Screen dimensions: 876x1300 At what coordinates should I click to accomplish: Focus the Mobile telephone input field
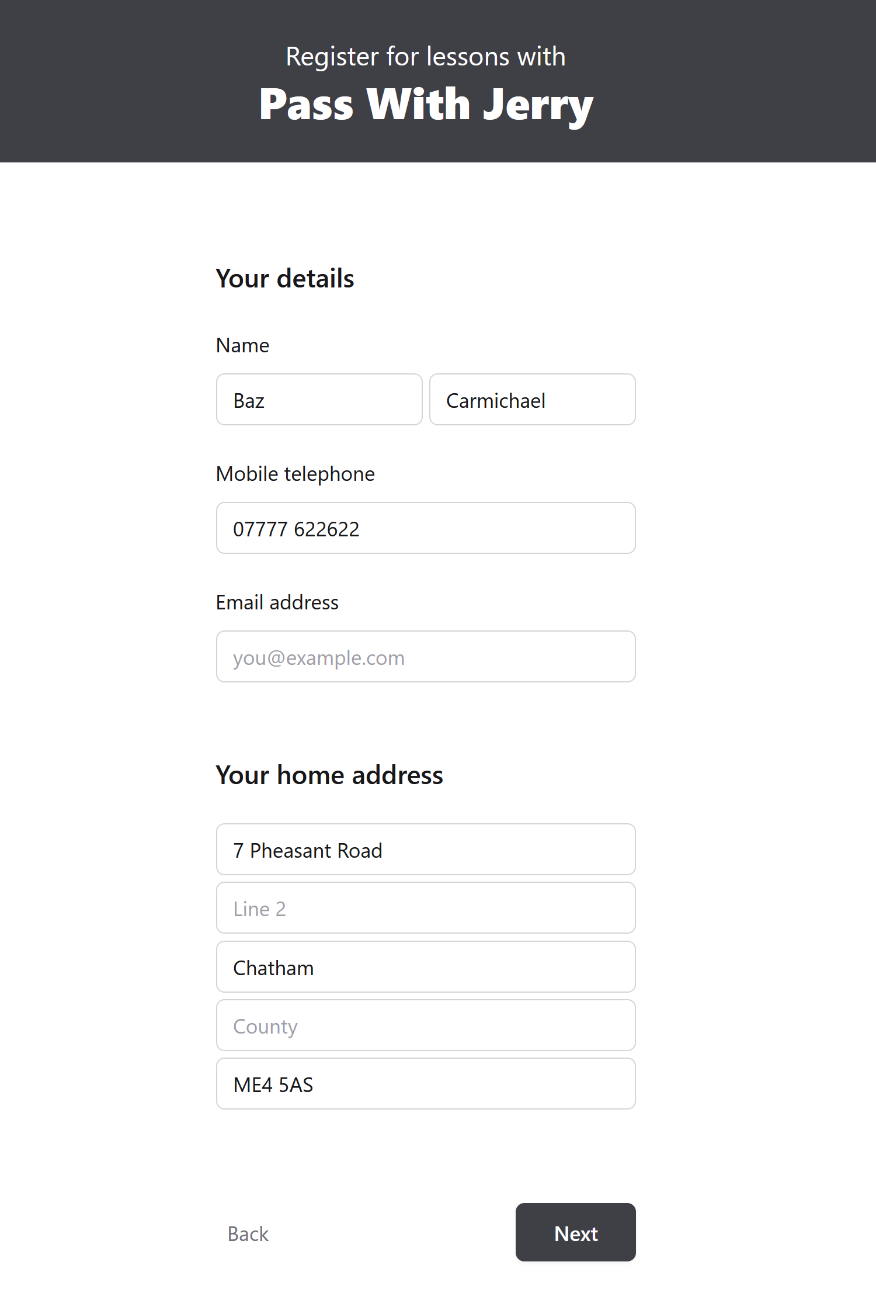click(426, 528)
